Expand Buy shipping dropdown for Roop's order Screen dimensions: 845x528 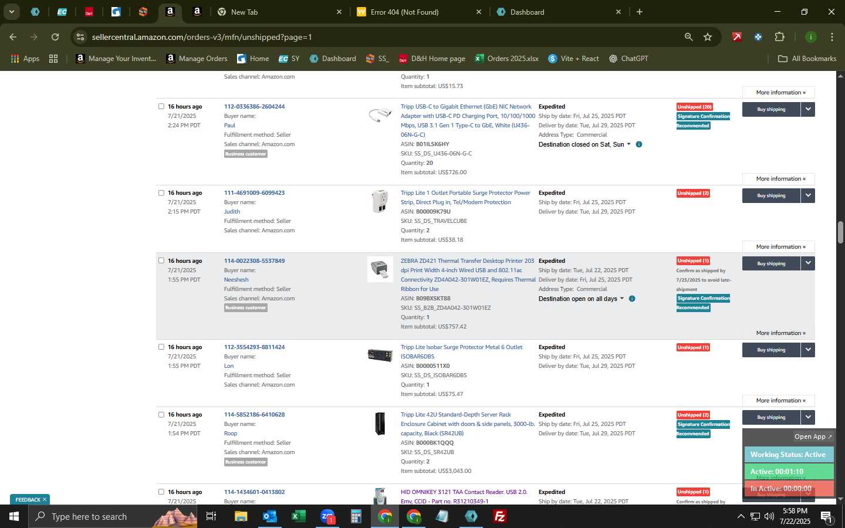pyautogui.click(x=808, y=417)
